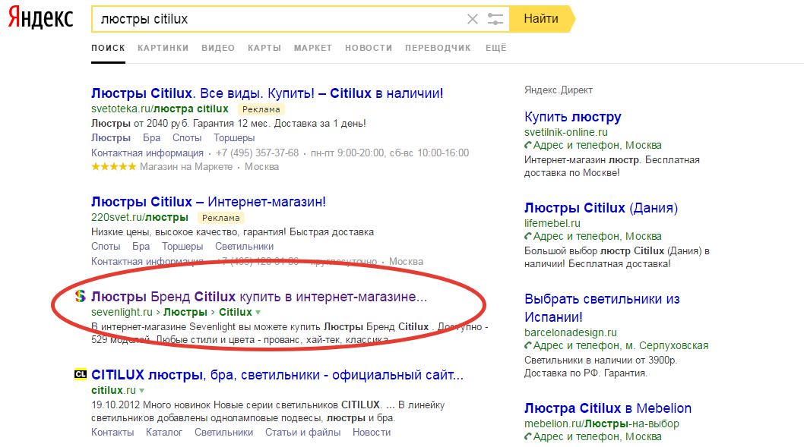
Task: Expand the dropdown arrow next to citilux.ru
Action: coord(141,391)
